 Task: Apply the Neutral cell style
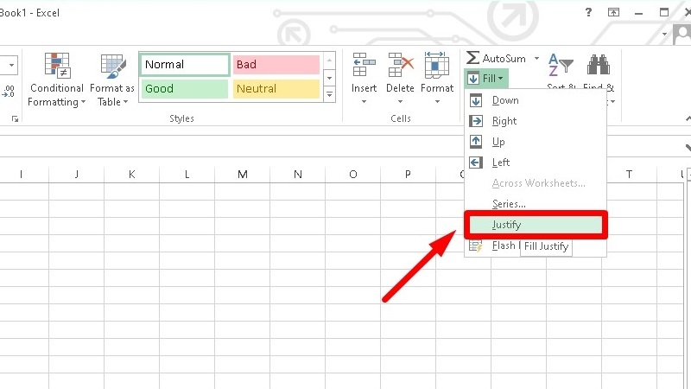(x=276, y=88)
